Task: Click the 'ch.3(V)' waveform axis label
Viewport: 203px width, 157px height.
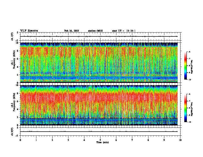Action: 12,132
